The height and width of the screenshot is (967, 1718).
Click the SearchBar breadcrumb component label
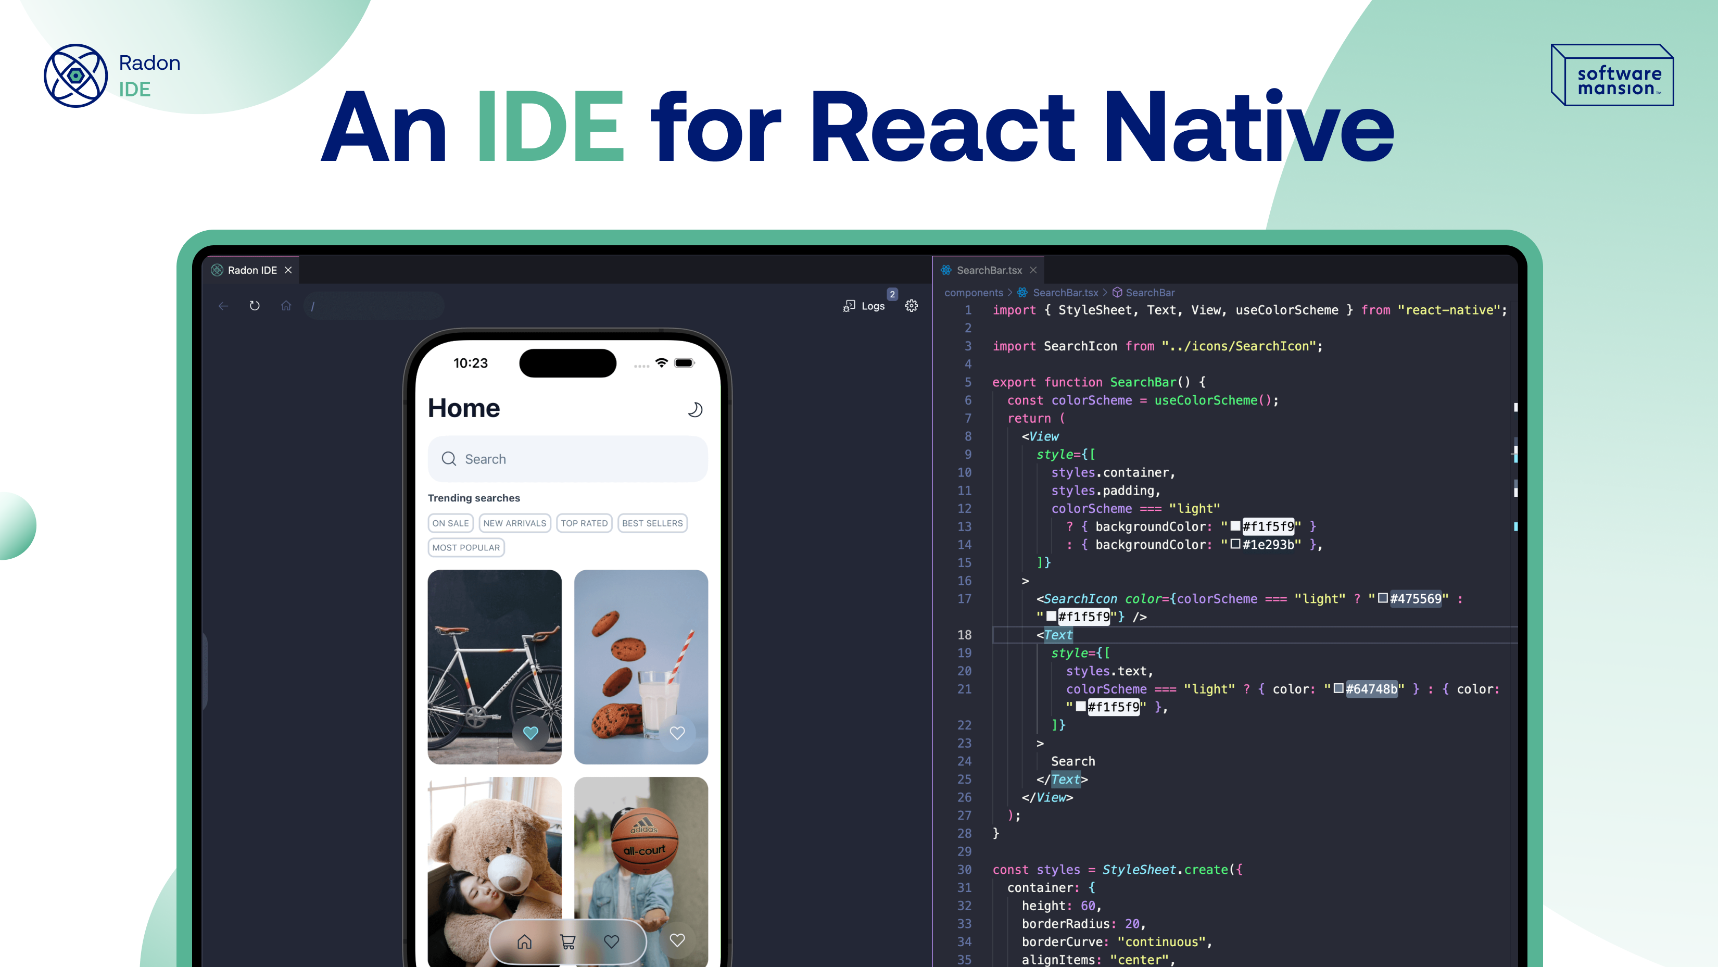[x=1149, y=292]
